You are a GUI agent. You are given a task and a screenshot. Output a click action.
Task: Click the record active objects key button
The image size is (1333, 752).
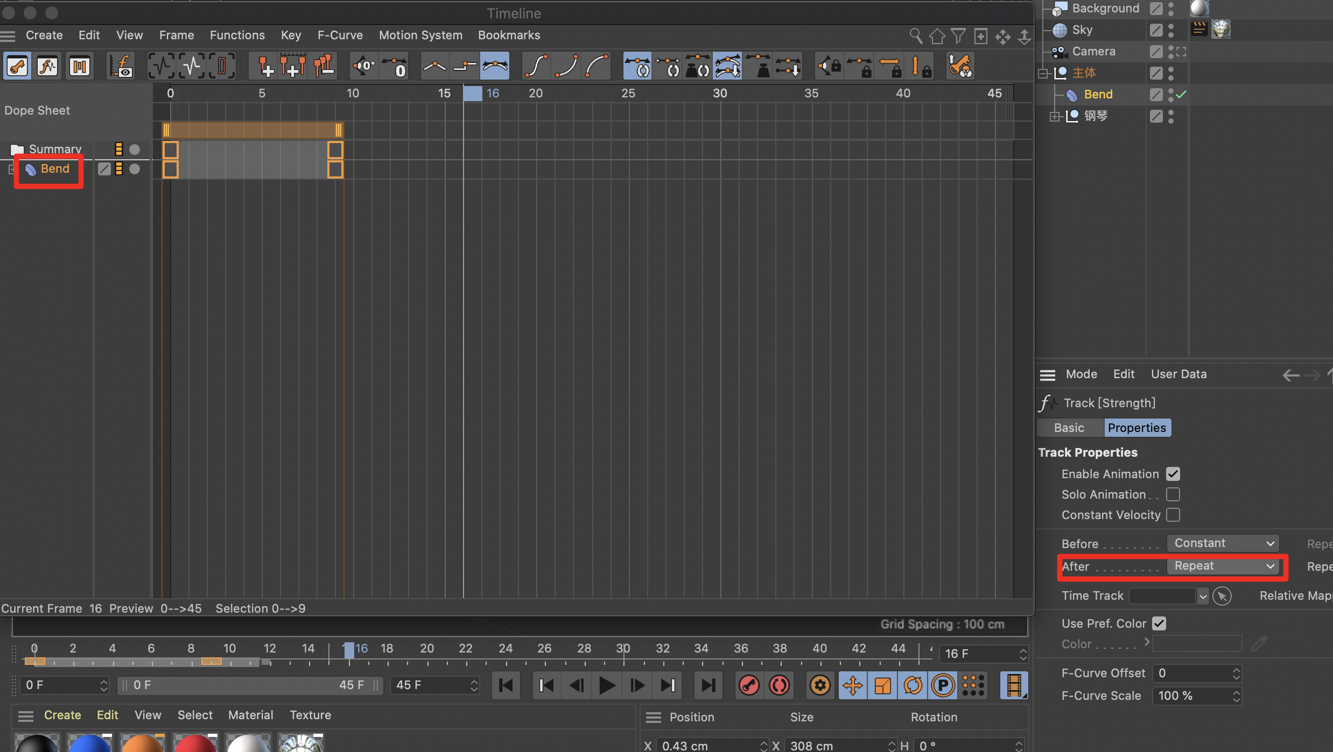749,685
